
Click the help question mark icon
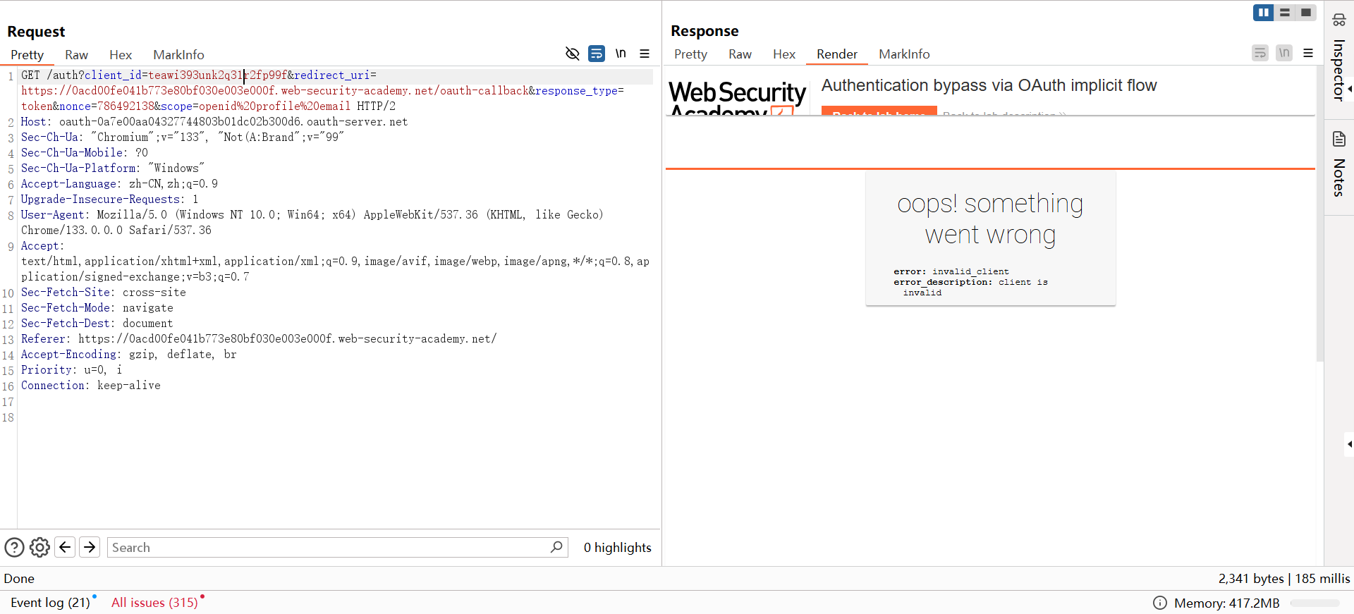point(14,548)
